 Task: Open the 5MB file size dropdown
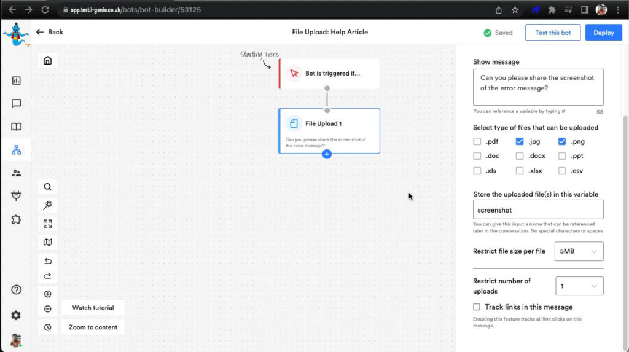point(579,251)
